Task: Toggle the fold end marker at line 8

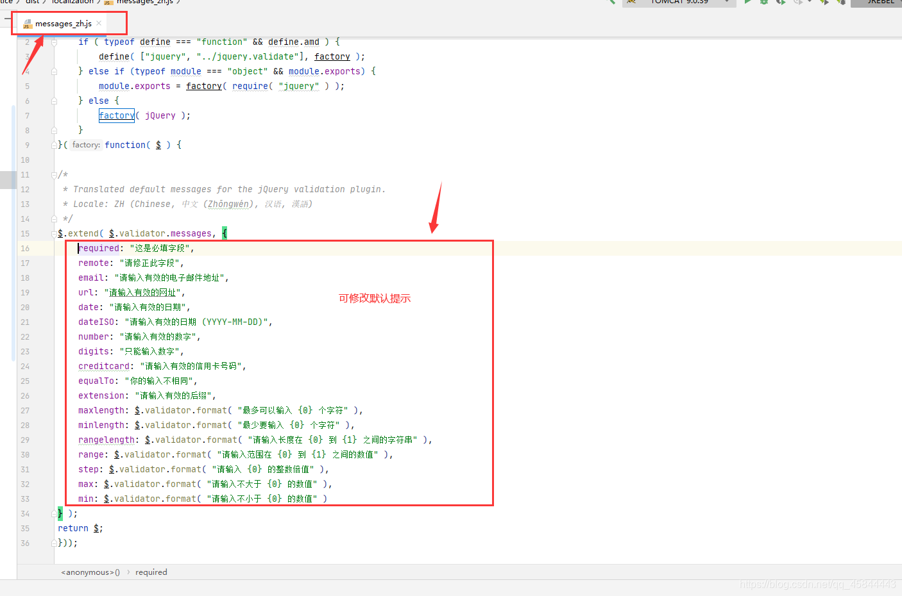Action: (x=55, y=131)
